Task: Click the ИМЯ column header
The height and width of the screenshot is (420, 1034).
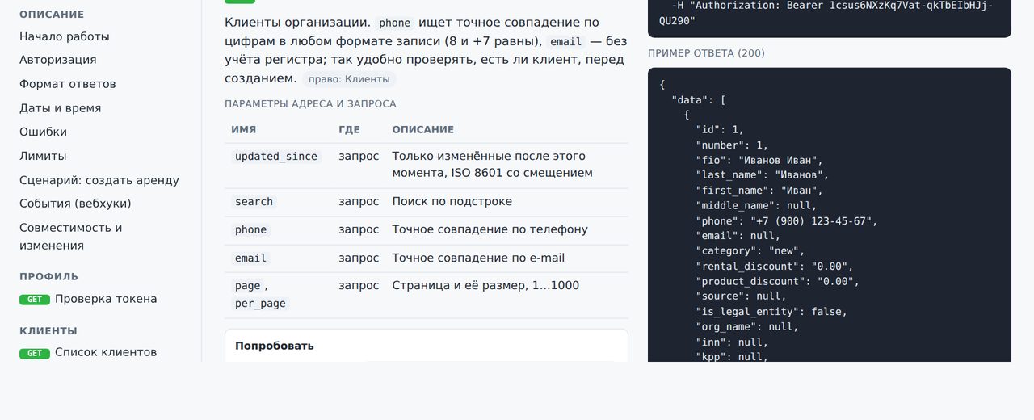Action: coord(244,129)
